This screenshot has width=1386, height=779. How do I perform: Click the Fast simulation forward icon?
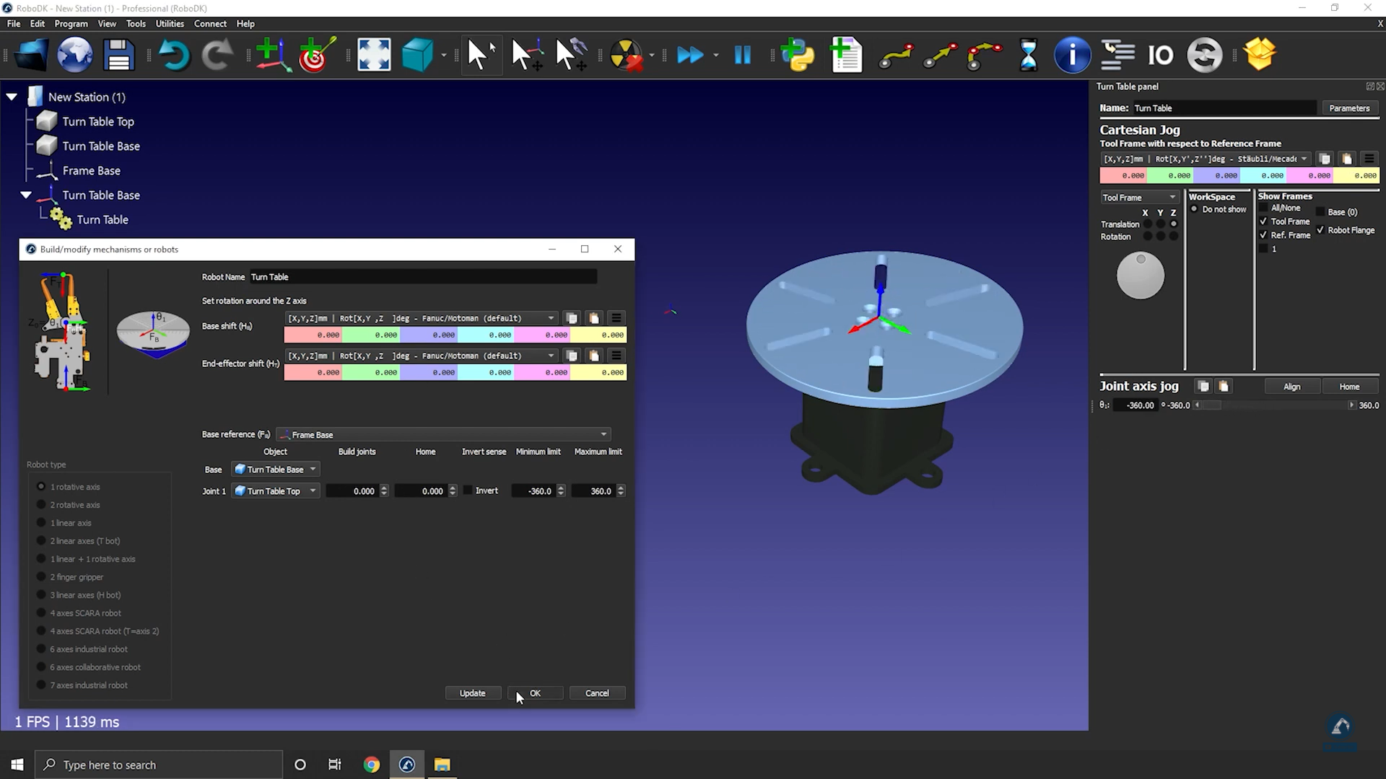pos(689,55)
